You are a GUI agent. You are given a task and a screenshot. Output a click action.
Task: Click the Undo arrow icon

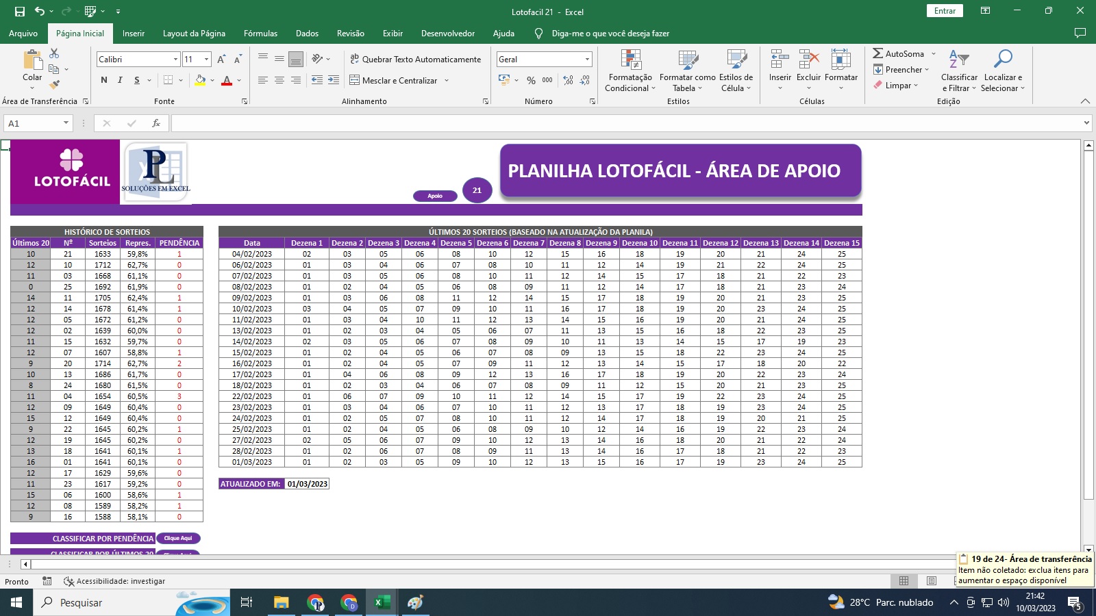click(x=40, y=12)
